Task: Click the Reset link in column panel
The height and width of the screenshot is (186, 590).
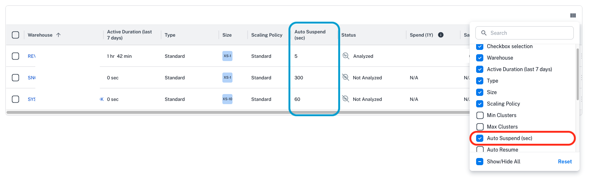Action: [x=564, y=162]
